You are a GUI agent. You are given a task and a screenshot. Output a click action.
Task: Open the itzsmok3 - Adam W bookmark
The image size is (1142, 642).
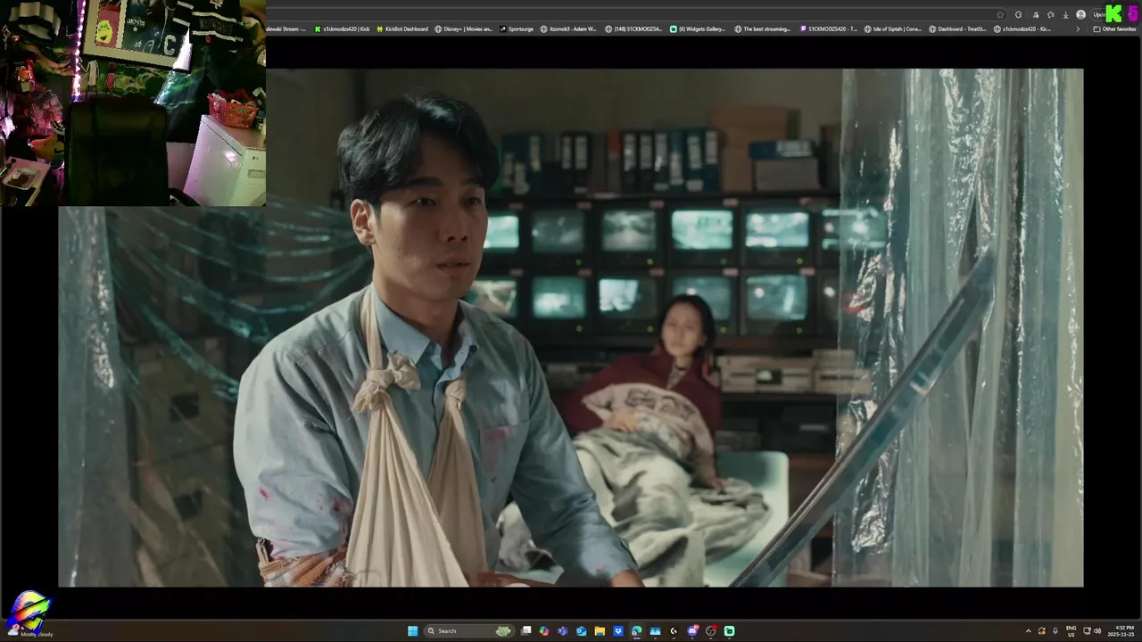click(x=568, y=29)
